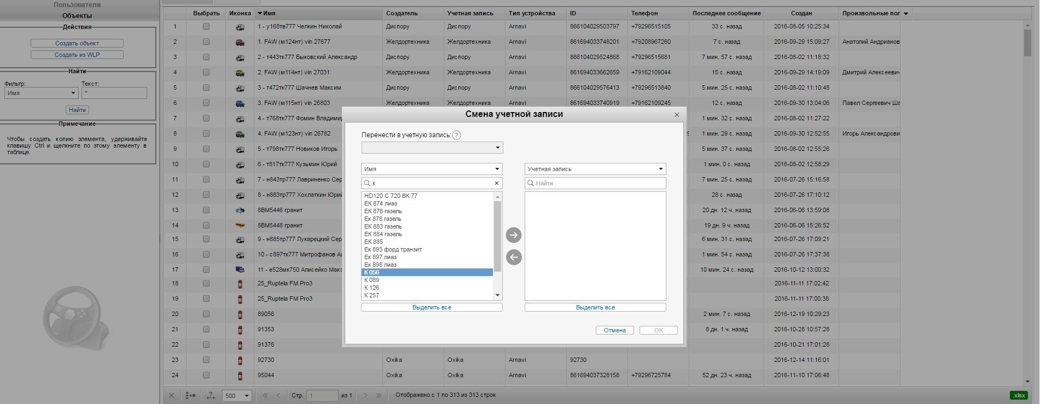This screenshot has width=1040, height=404.
Task: Select 'К 089' in the object list
Action: pos(372,280)
